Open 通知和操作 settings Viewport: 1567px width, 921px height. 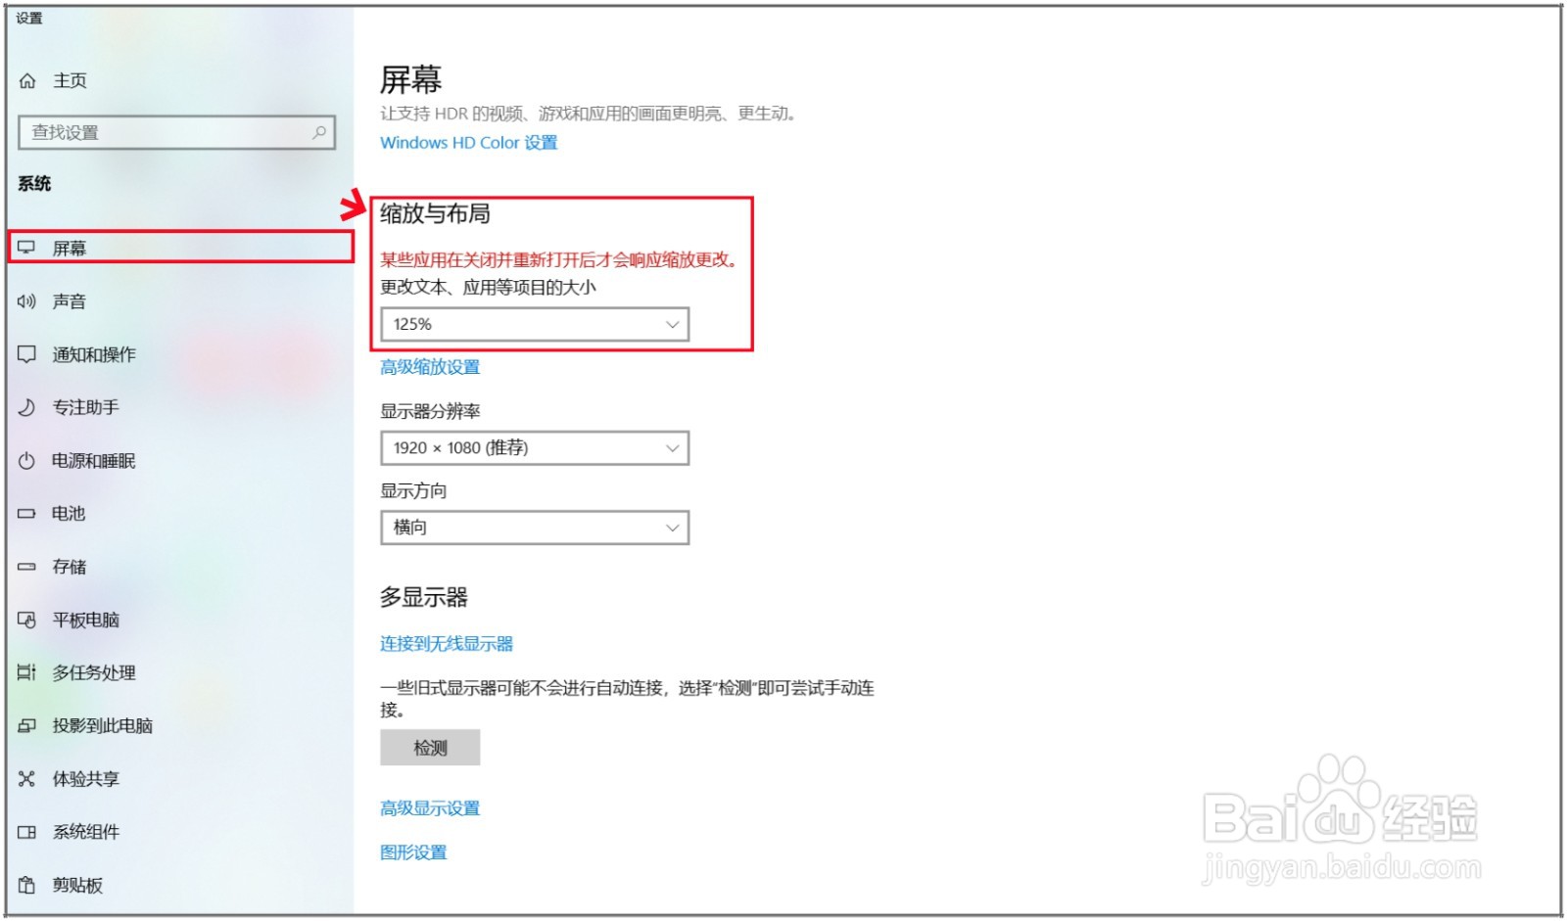[x=94, y=354]
